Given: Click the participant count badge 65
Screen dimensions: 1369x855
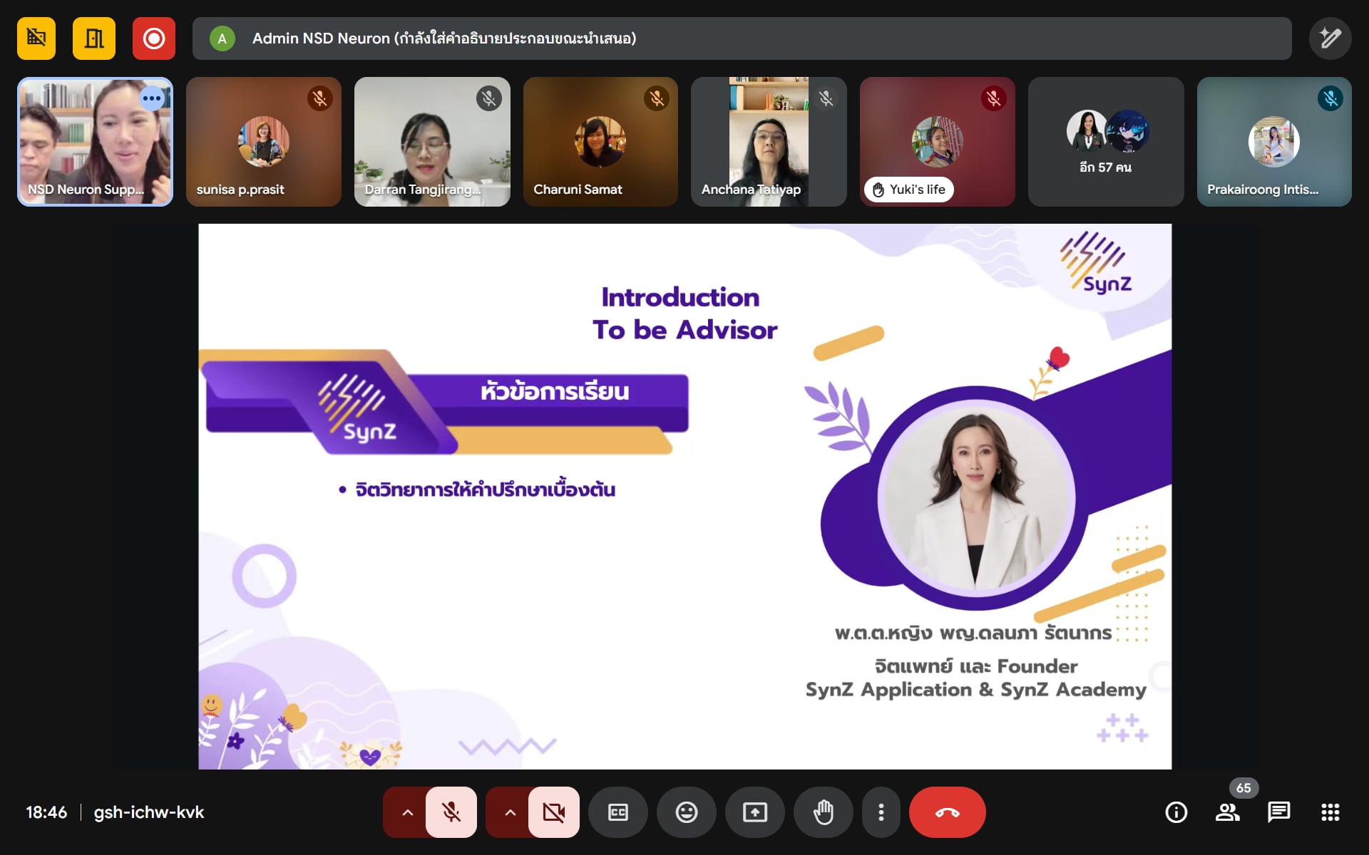Looking at the screenshot, I should point(1244,788).
